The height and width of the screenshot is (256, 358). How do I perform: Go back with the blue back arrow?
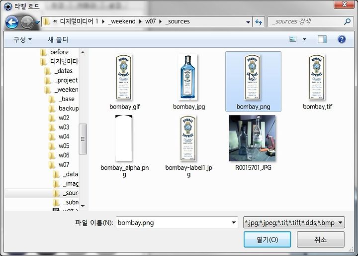11,22
